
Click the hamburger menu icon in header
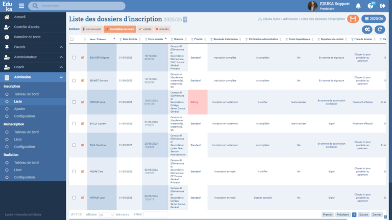click(21, 6)
